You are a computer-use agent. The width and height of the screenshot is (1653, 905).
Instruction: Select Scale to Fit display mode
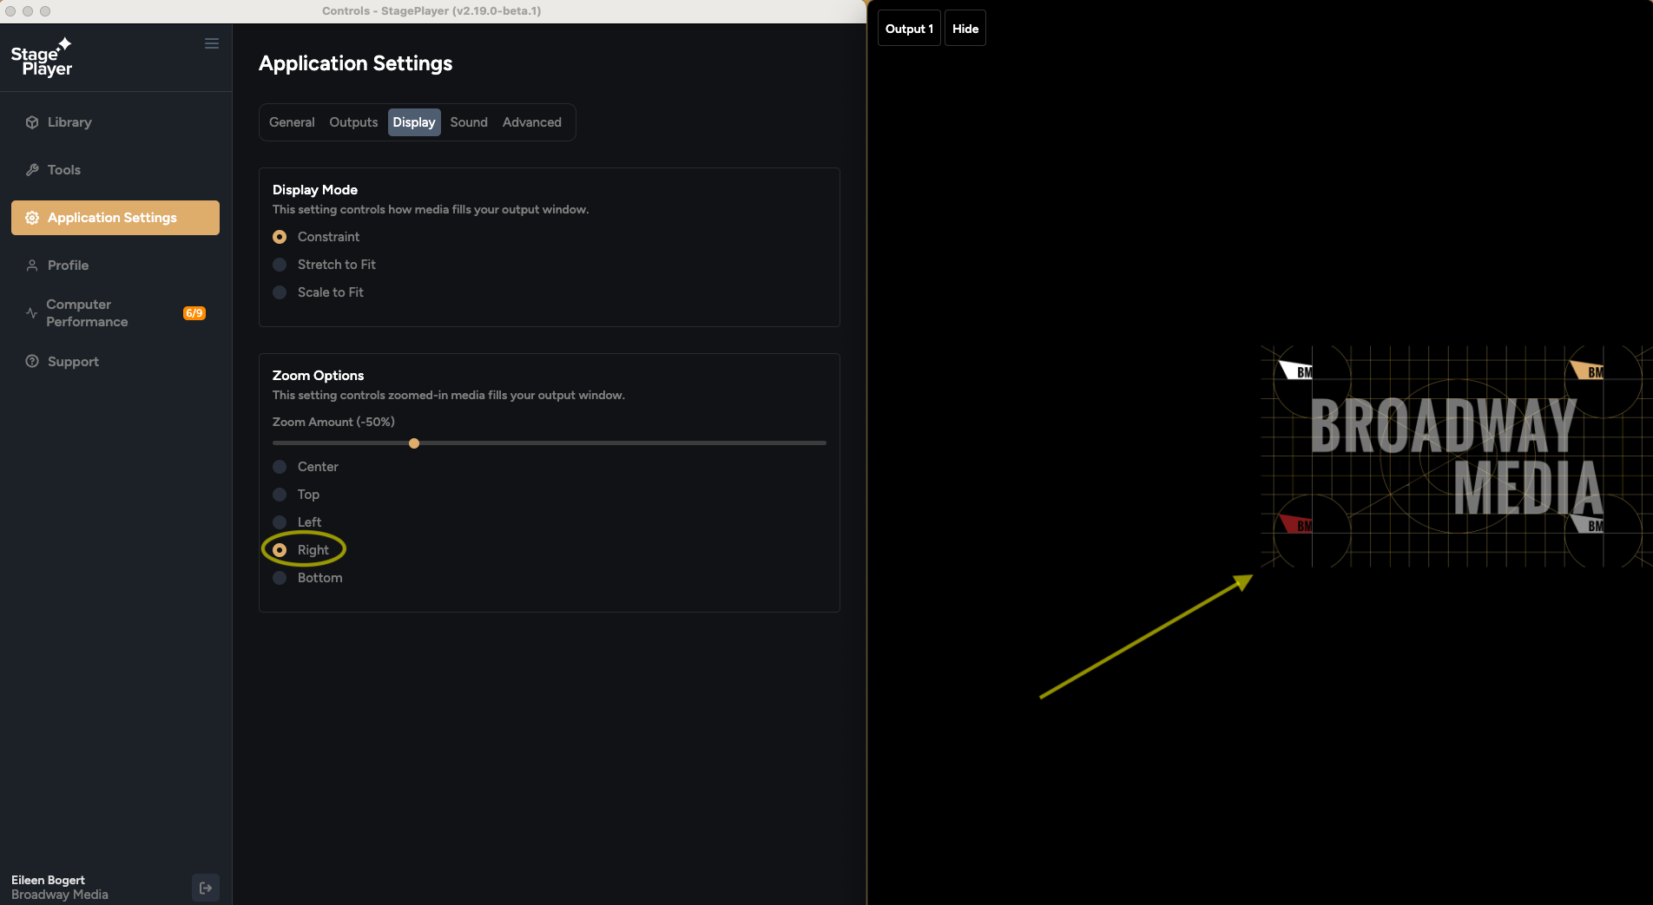(280, 292)
